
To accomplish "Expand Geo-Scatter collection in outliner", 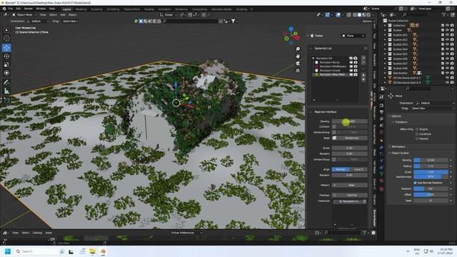I will pos(385,73).
